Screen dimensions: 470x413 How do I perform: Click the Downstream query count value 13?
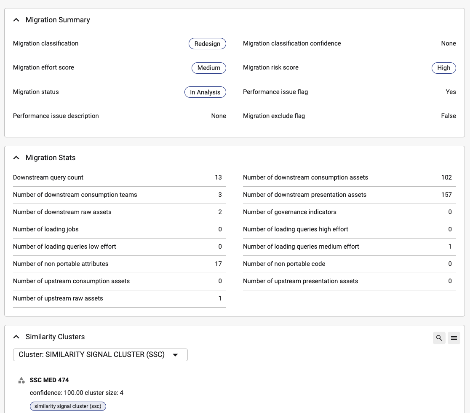pos(218,177)
